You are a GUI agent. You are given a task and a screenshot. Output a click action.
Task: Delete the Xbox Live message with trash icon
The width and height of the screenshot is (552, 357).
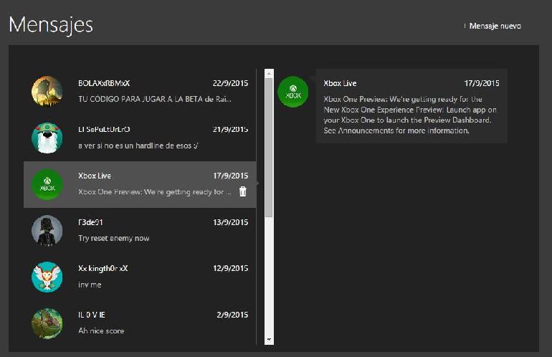pyautogui.click(x=243, y=191)
